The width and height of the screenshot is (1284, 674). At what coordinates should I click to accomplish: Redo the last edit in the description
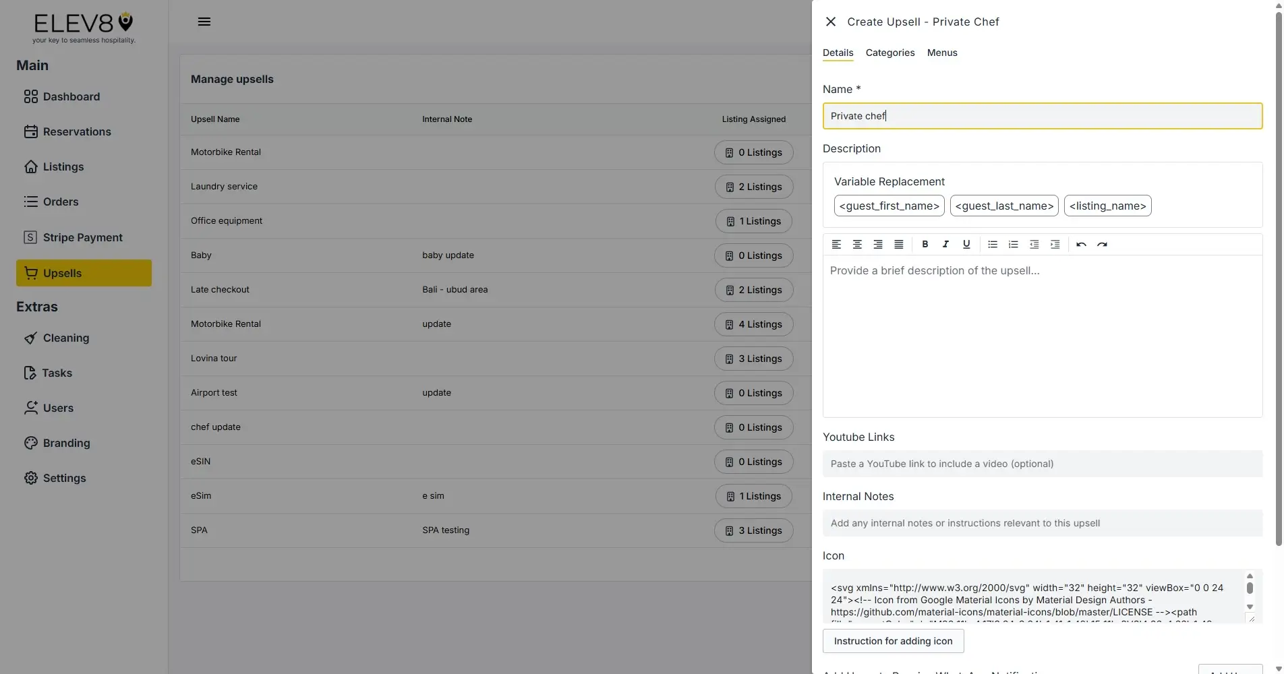pyautogui.click(x=1102, y=244)
